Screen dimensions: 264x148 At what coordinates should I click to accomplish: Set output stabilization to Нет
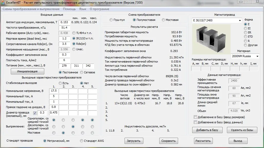tap(84, 83)
